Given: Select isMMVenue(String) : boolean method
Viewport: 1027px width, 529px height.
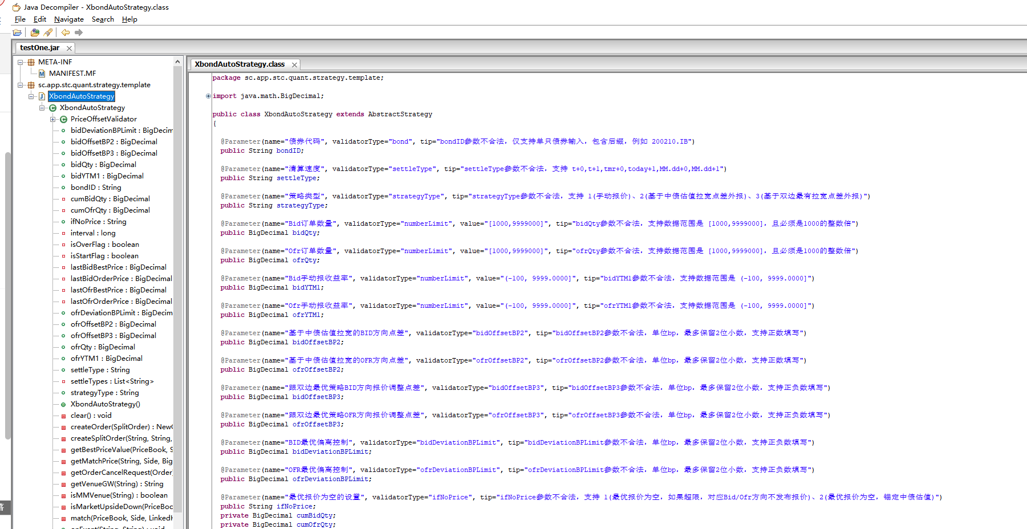Looking at the screenshot, I should click(119, 495).
